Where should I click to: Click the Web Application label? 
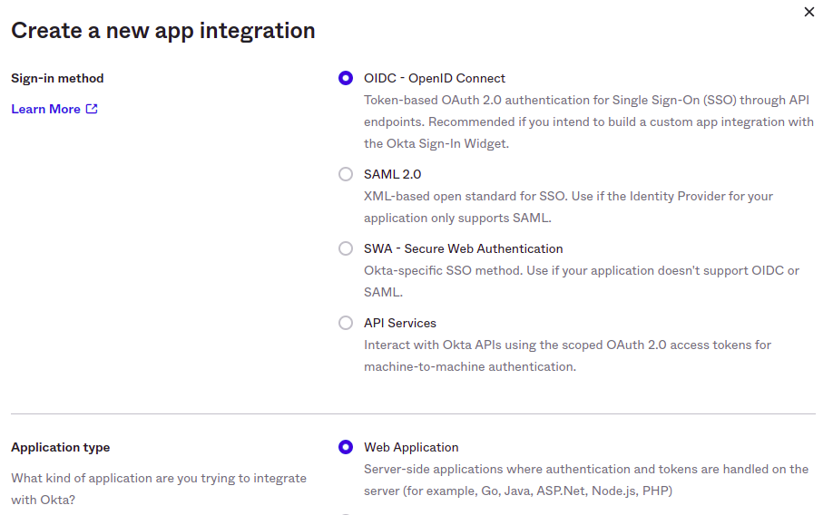coord(411,447)
